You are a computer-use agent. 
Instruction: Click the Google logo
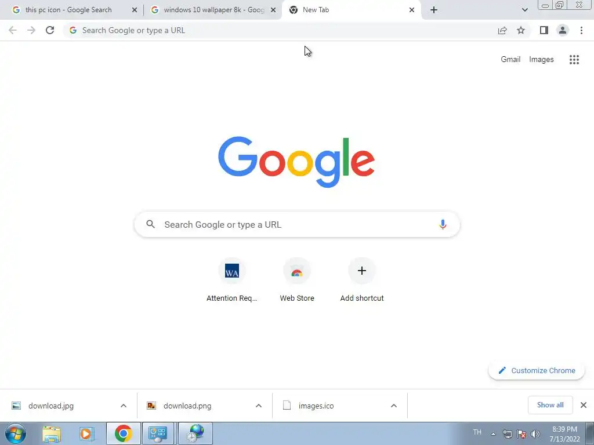tap(296, 162)
